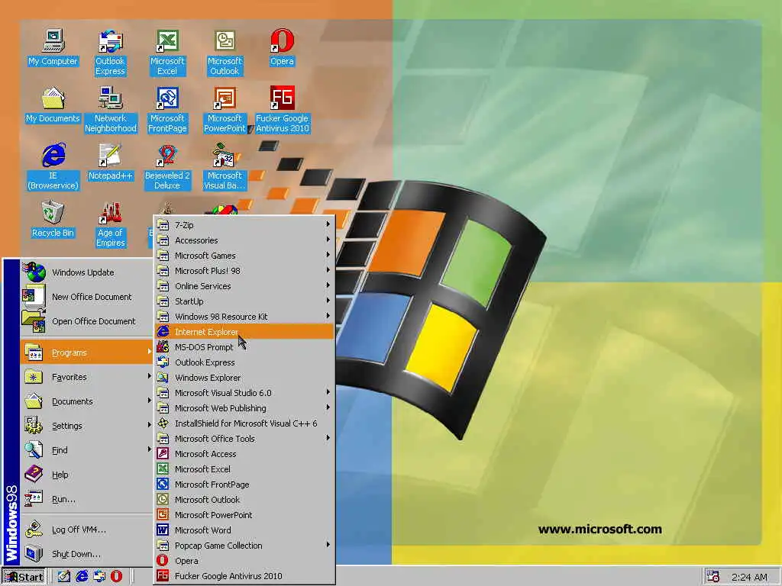The image size is (782, 586).
Task: Launch Microsoft Outlook from Programs menu
Action: pyautogui.click(x=244, y=499)
